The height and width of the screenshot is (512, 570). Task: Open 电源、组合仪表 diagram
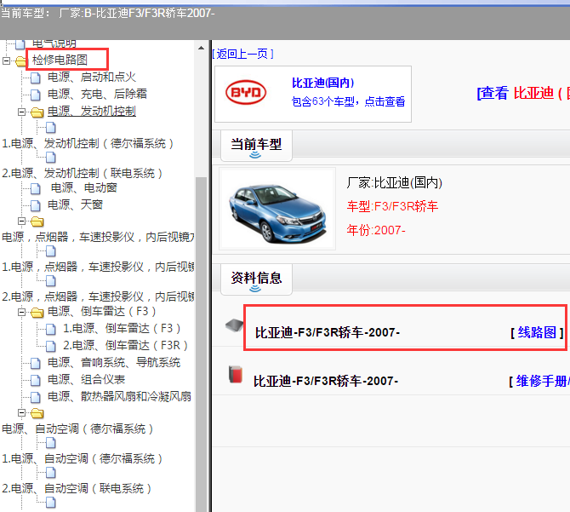(x=87, y=380)
